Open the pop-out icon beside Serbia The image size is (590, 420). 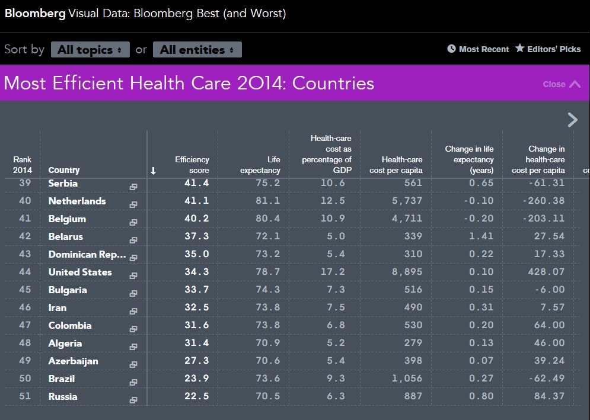tap(133, 187)
